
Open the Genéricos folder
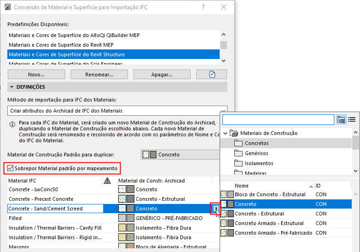tap(256, 153)
